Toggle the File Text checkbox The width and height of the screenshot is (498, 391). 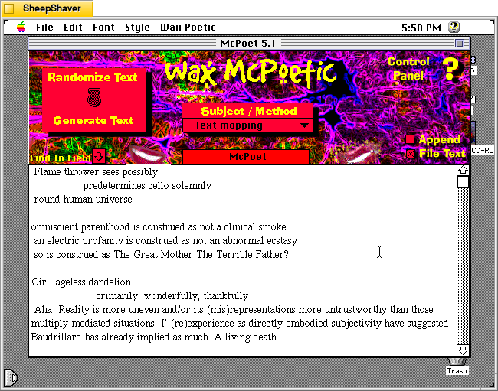click(x=411, y=154)
